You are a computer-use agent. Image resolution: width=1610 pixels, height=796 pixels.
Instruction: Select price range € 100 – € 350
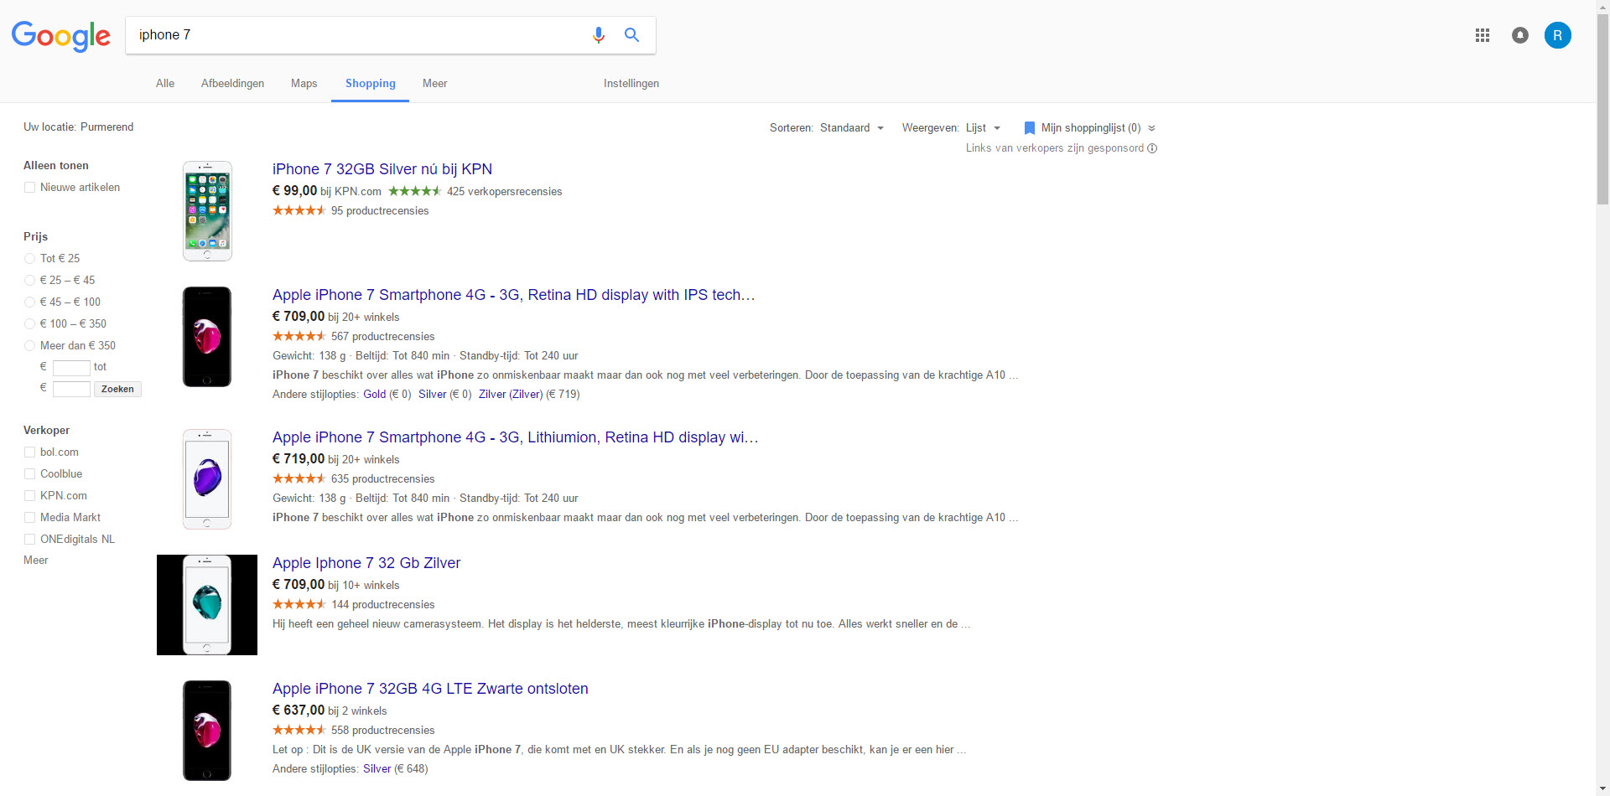pyautogui.click(x=29, y=323)
